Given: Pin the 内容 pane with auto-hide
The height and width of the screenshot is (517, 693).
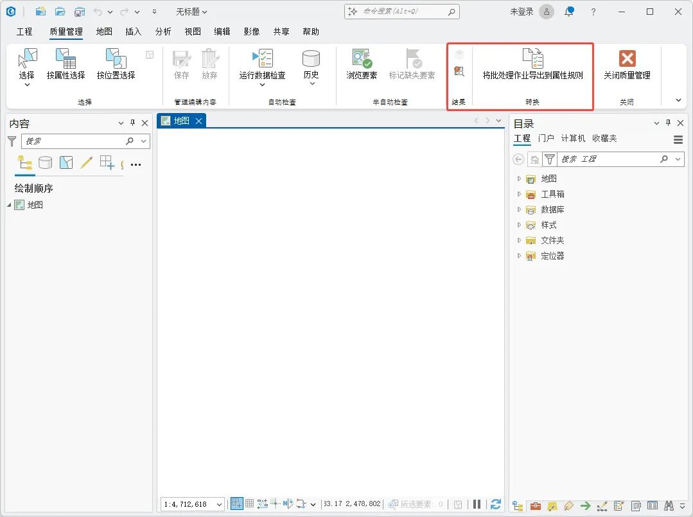Looking at the screenshot, I should tap(132, 123).
